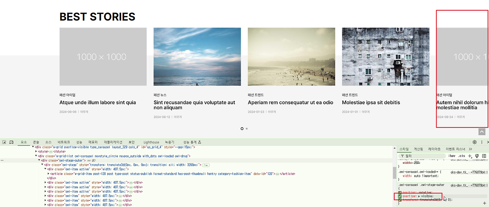Image resolution: width=489 pixels, height=207 pixels.
Task: Open the Lighthouse tab
Action: tap(151, 142)
